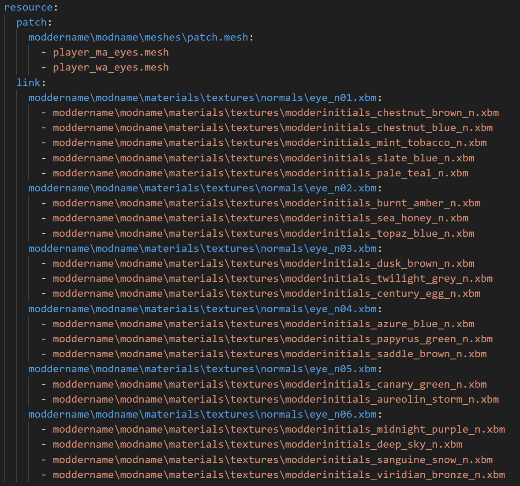
Task: Click the player_ma_eyes.mesh list entry
Action: [111, 52]
